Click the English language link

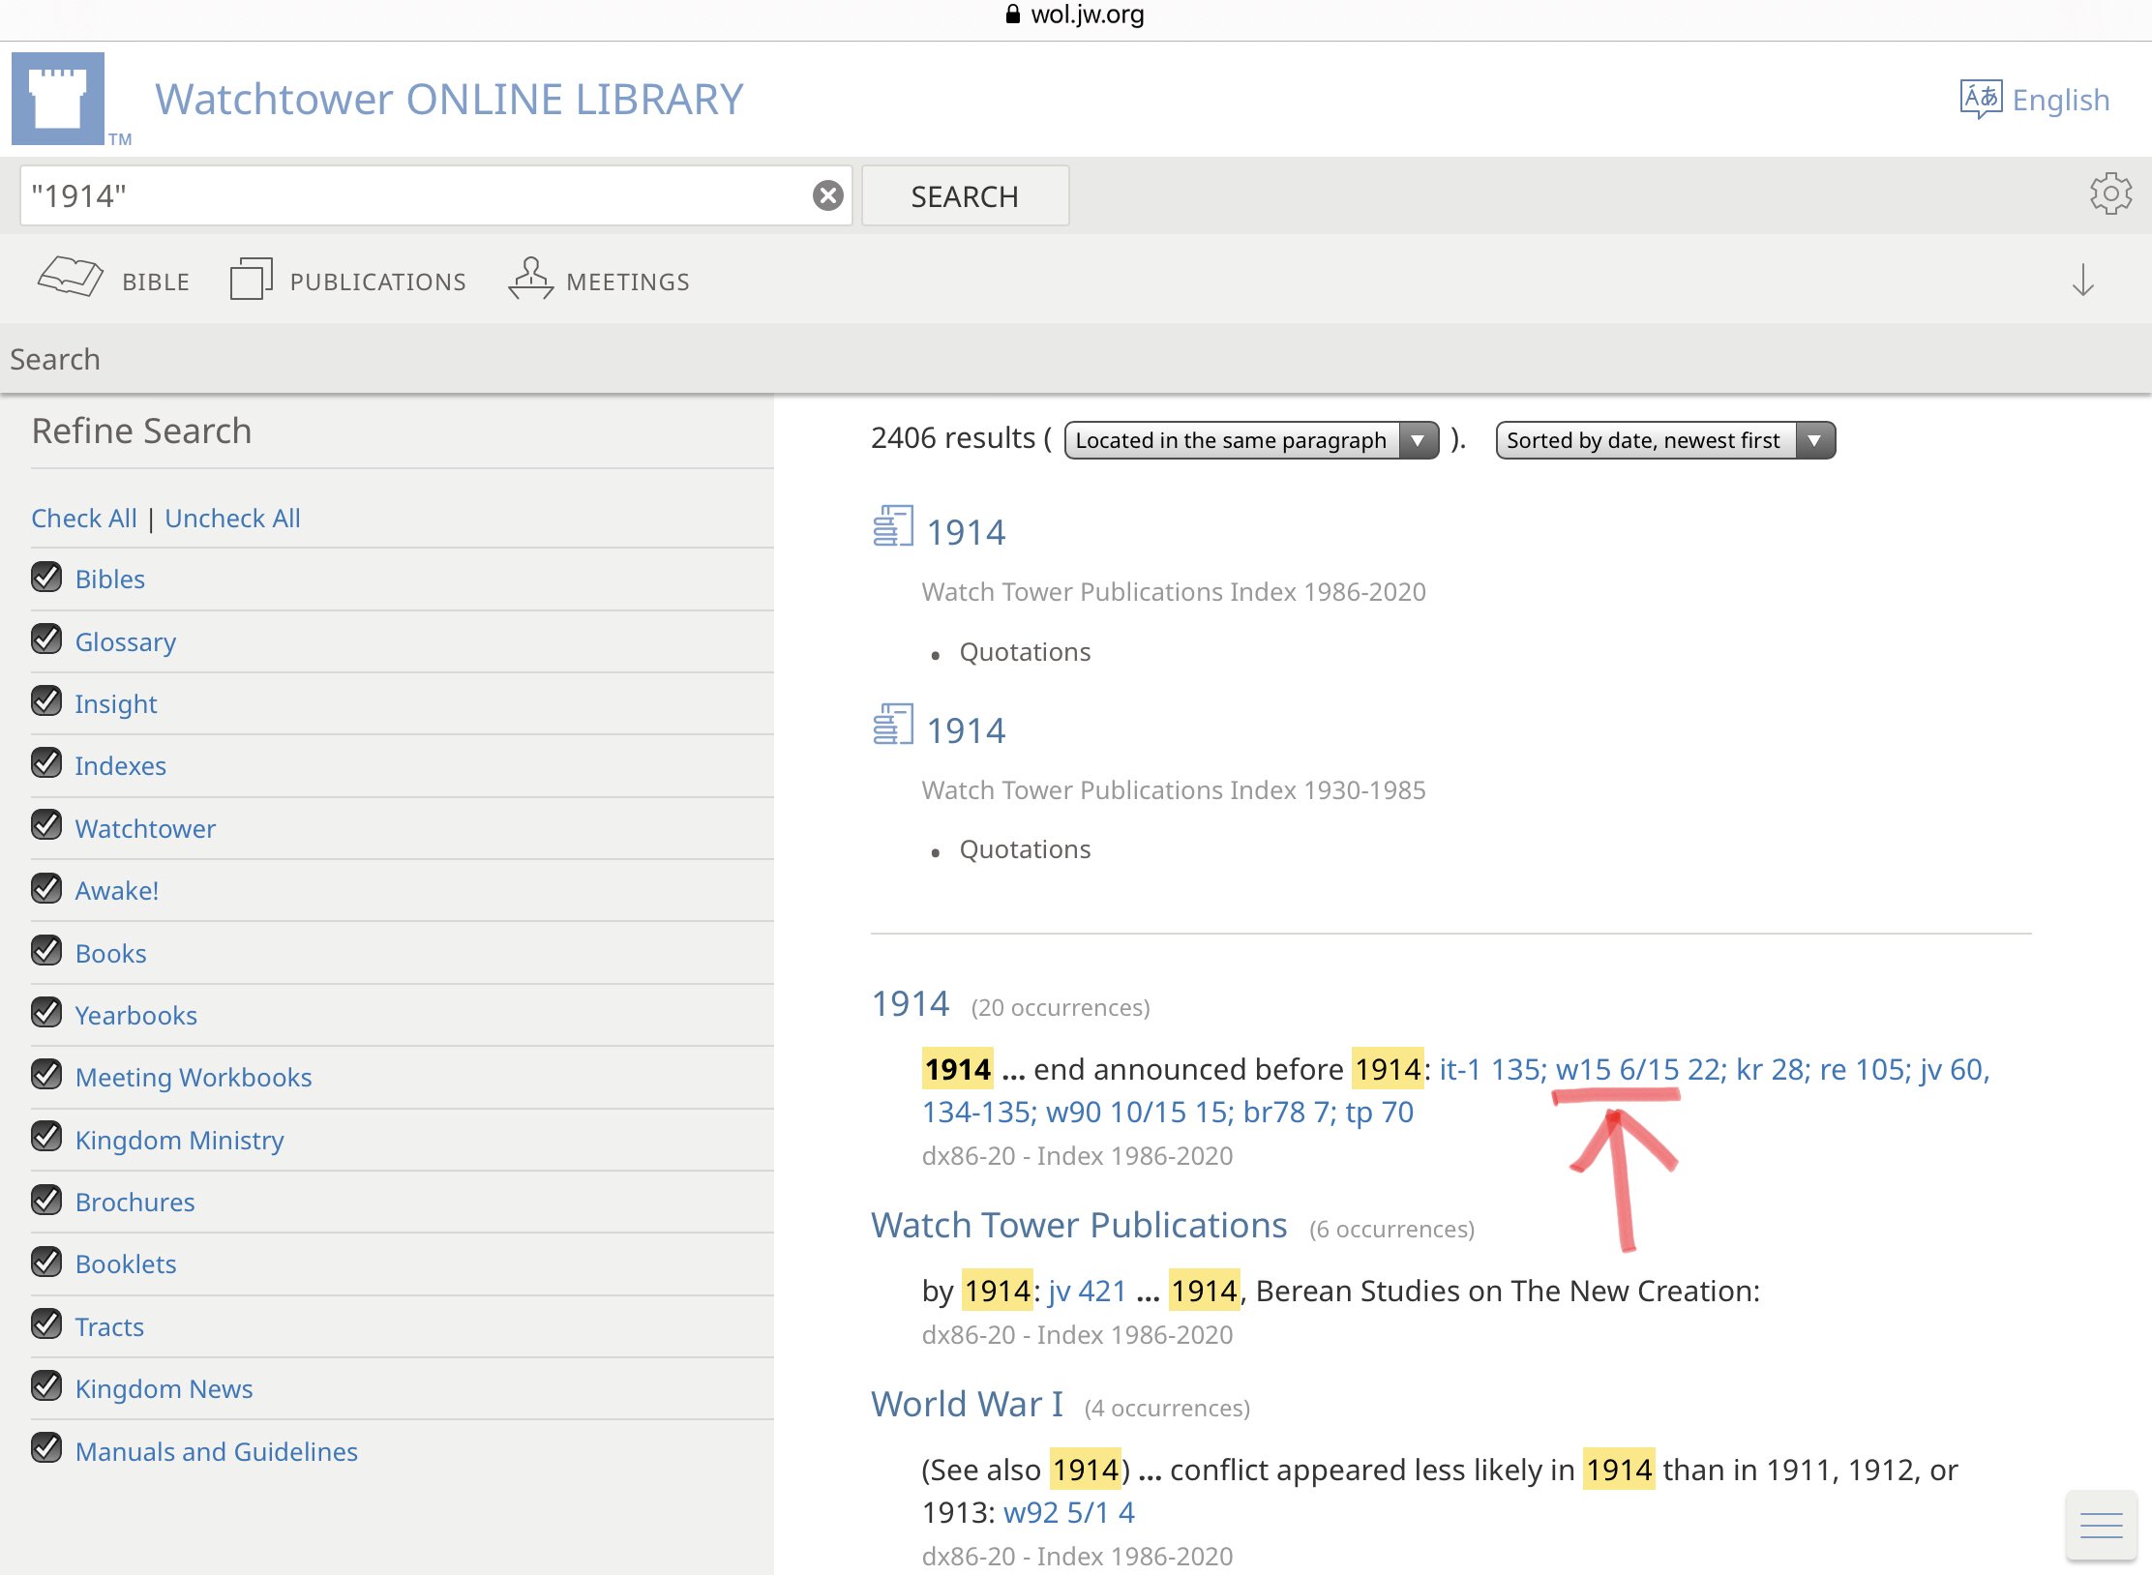[2061, 99]
